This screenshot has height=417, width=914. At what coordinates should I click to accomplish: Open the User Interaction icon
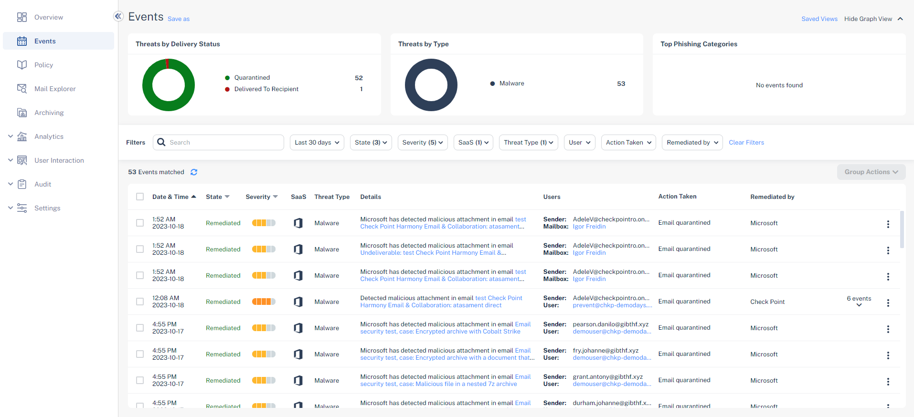click(22, 160)
